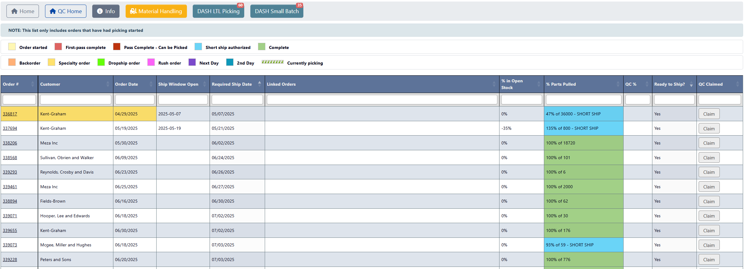Open the Home button
Viewport: 744px width, 269px height.
[x=23, y=11]
